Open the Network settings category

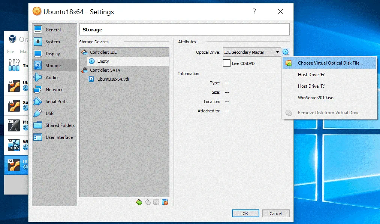tap(54, 90)
